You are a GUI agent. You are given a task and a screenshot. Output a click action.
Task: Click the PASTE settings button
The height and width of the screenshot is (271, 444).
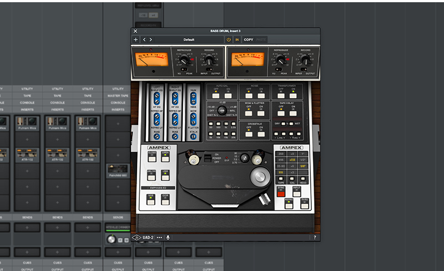pos(261,39)
